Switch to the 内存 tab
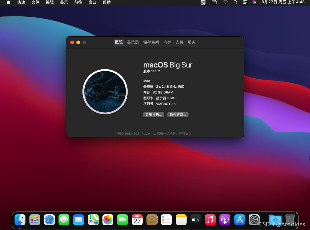 pos(167,42)
